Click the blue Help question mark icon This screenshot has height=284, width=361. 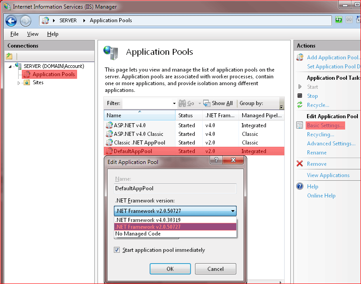[x=300, y=186]
